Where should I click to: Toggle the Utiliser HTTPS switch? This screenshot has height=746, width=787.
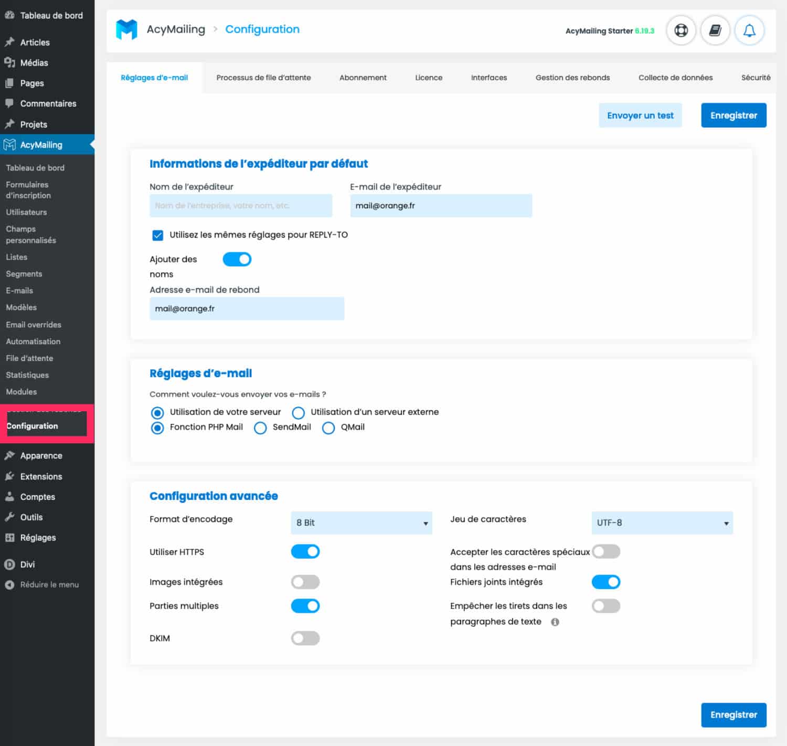point(305,551)
